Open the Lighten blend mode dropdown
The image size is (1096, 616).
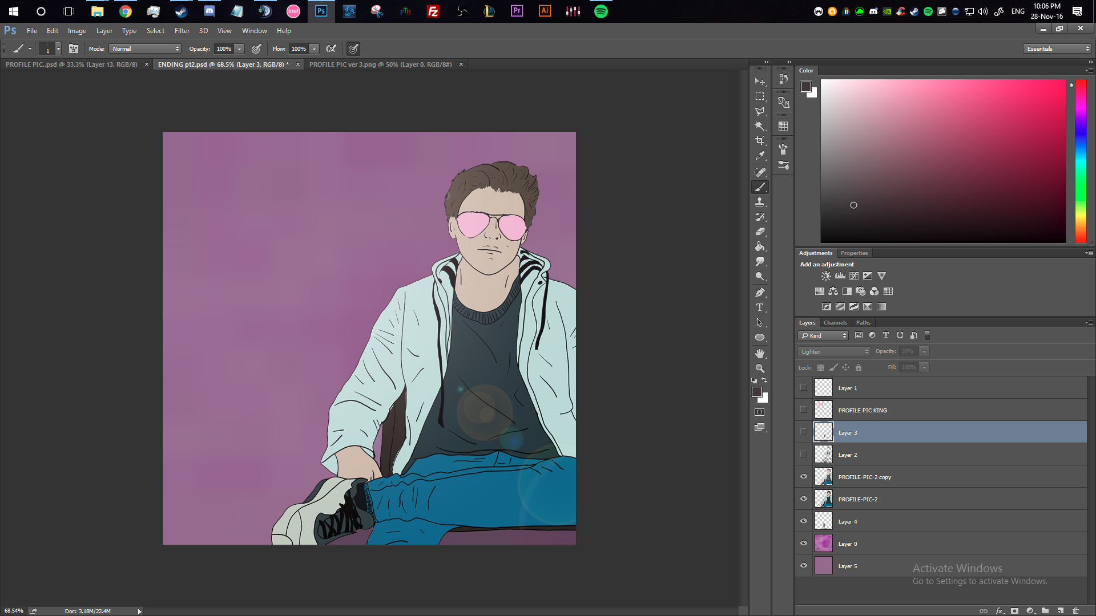click(x=833, y=351)
